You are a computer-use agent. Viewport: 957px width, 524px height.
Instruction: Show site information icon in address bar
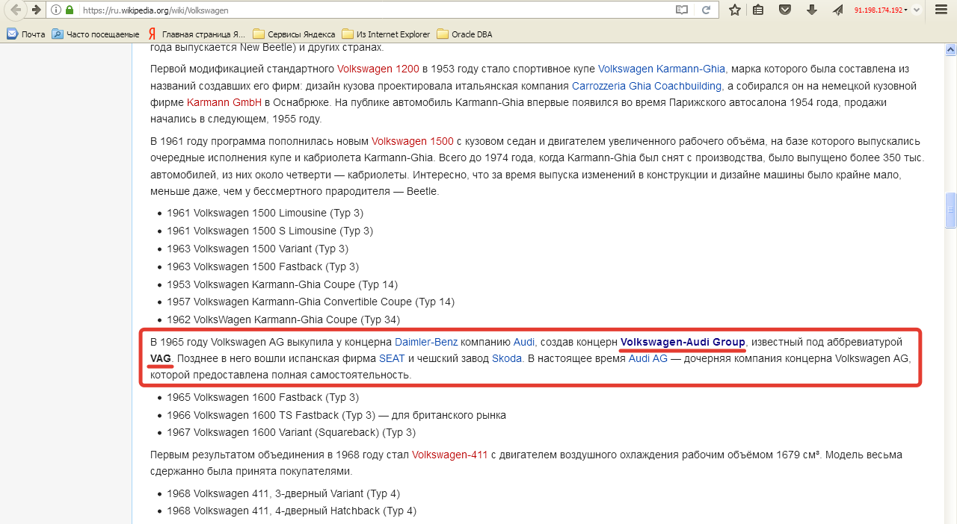tap(56, 10)
